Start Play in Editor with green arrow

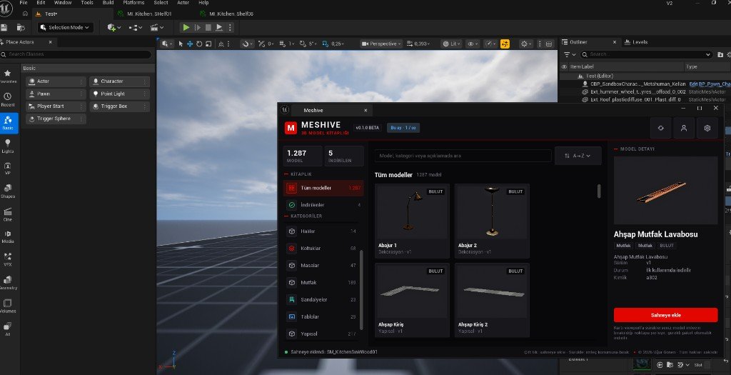(186, 28)
